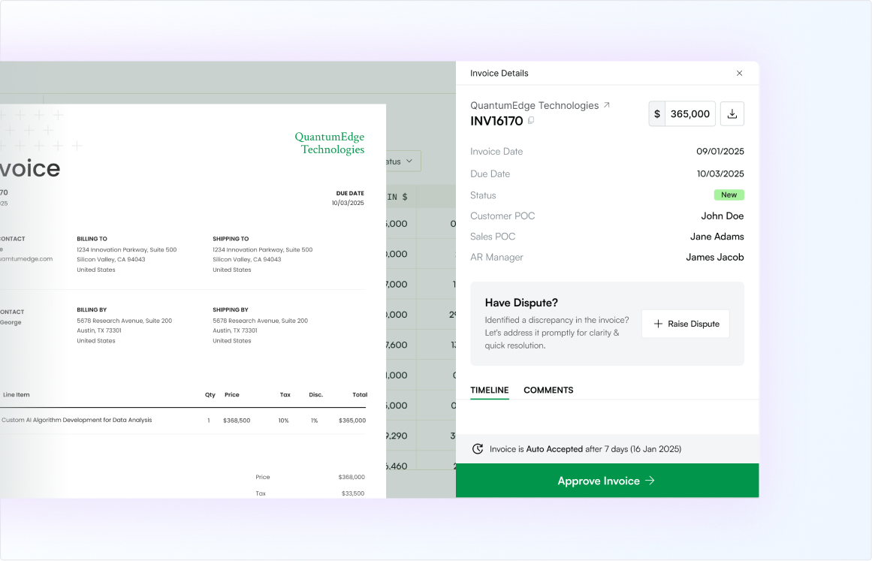Open QuantumEdge Technologies external link arrow
Image resolution: width=872 pixels, height=561 pixels.
click(x=607, y=104)
